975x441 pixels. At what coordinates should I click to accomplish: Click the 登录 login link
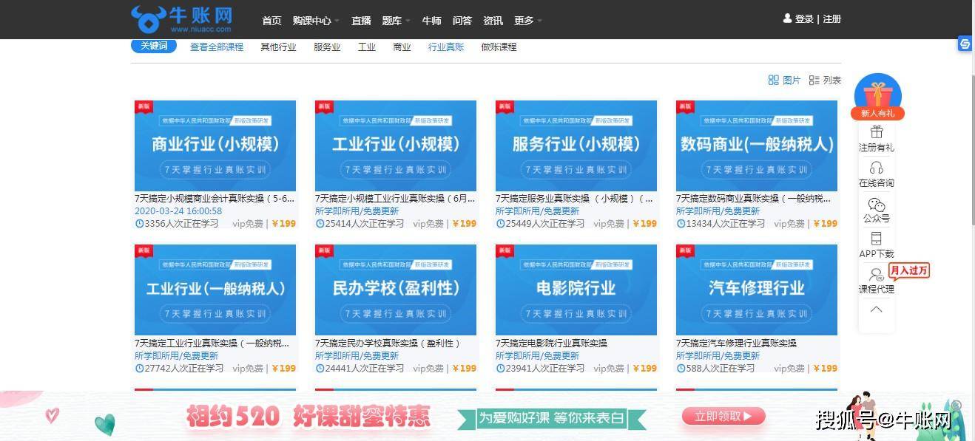pyautogui.click(x=804, y=19)
